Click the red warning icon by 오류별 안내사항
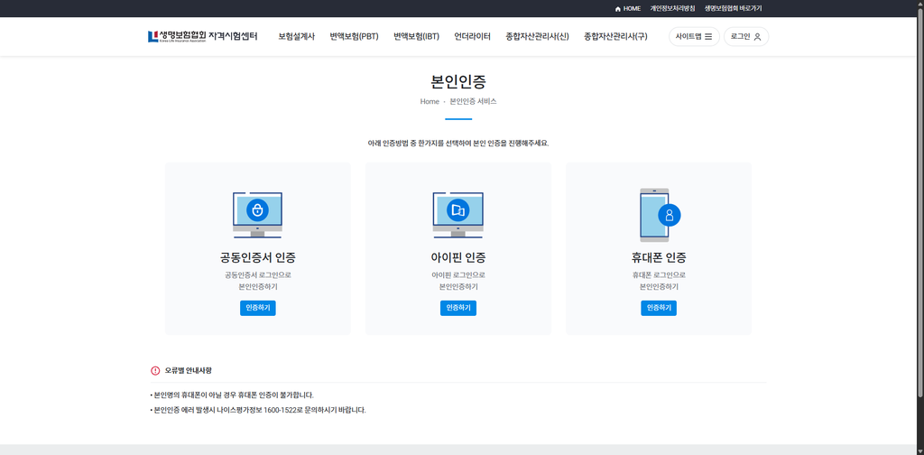924x455 pixels. pyautogui.click(x=155, y=371)
